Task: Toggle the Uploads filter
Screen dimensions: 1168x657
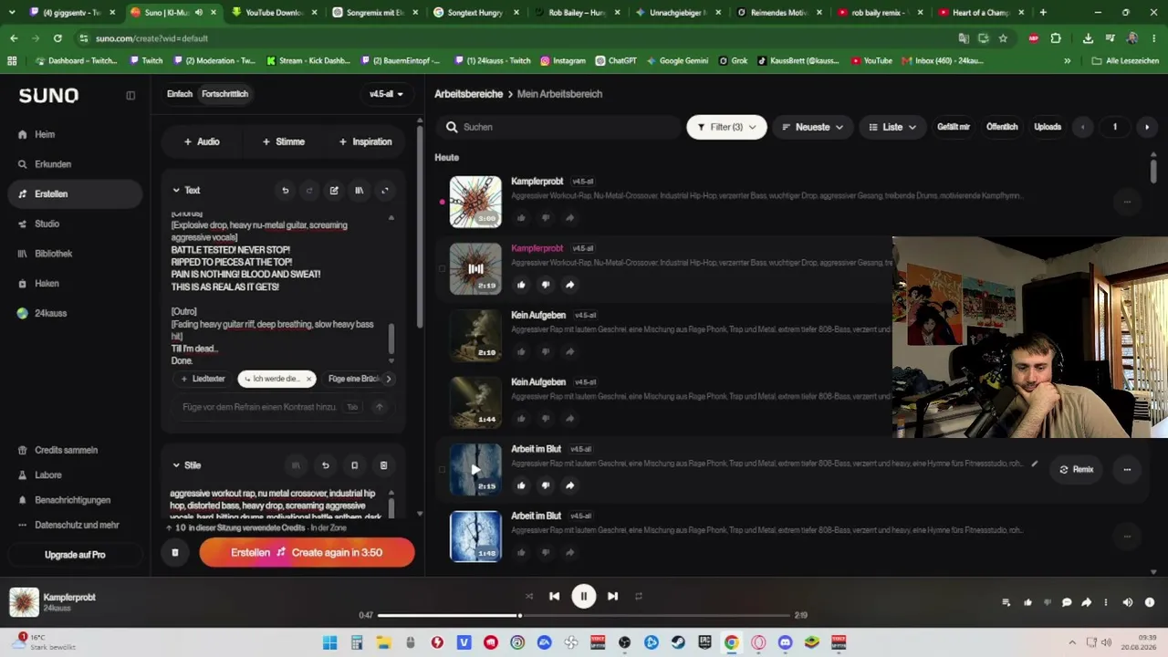Action: (1048, 127)
